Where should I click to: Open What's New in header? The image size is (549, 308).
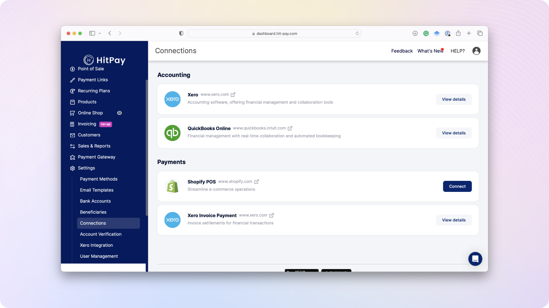tap(430, 51)
